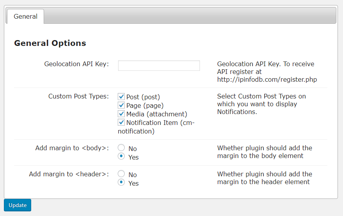This screenshot has width=343, height=216.
Task: Click the Custom Post Types description text
Action: 261,104
